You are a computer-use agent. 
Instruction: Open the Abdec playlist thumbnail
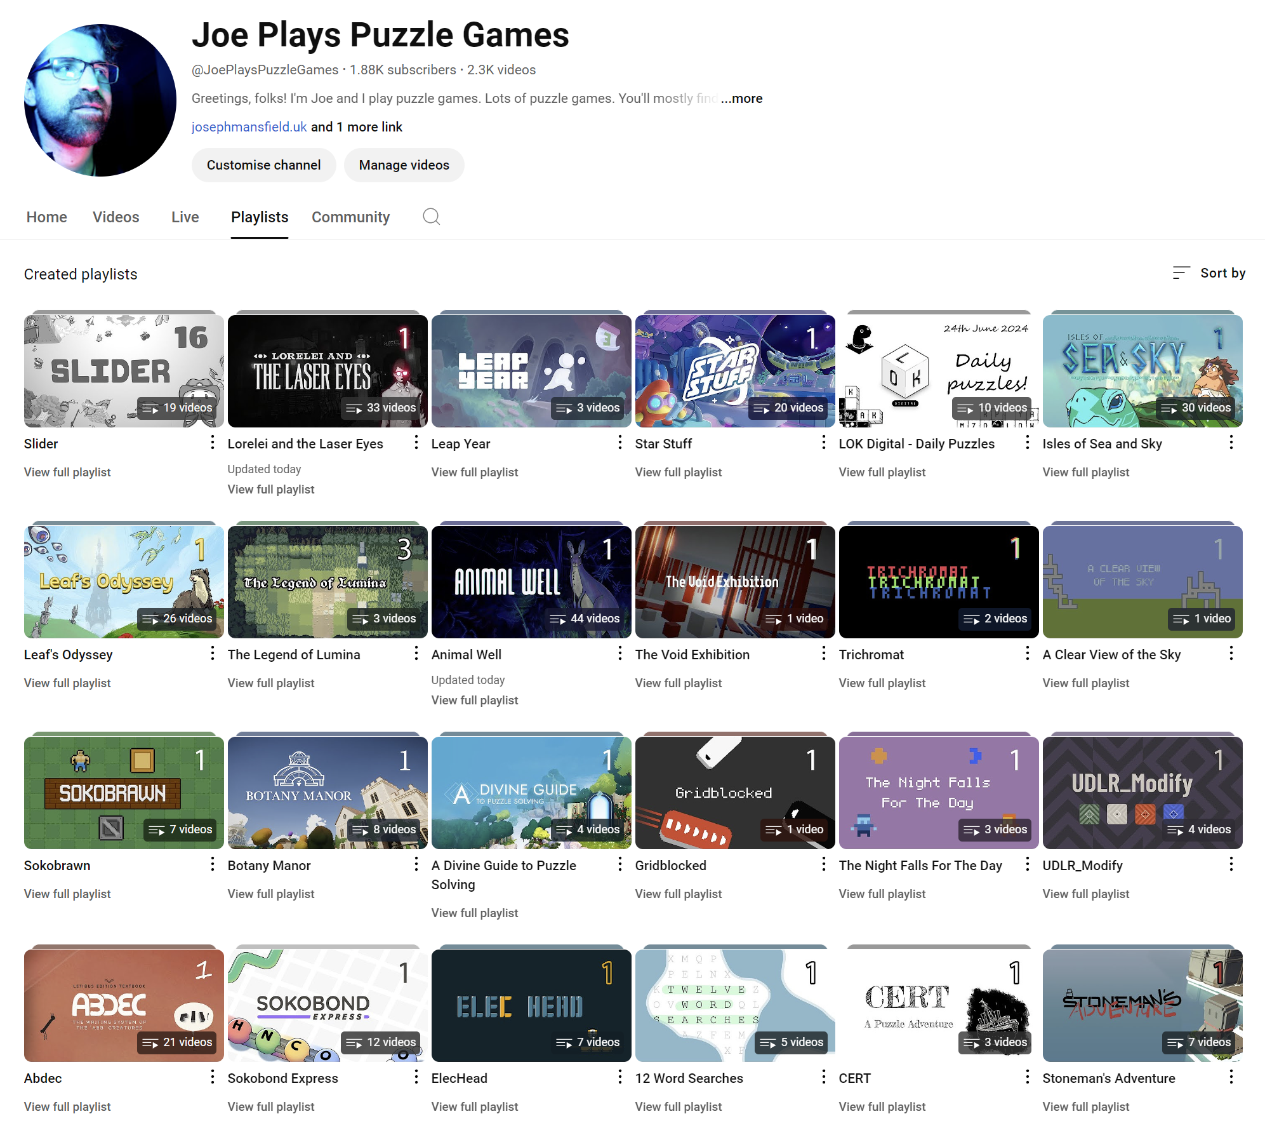point(124,1005)
